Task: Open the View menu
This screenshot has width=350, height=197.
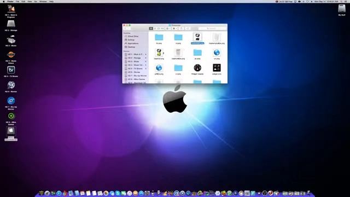Action: coord(30,1)
